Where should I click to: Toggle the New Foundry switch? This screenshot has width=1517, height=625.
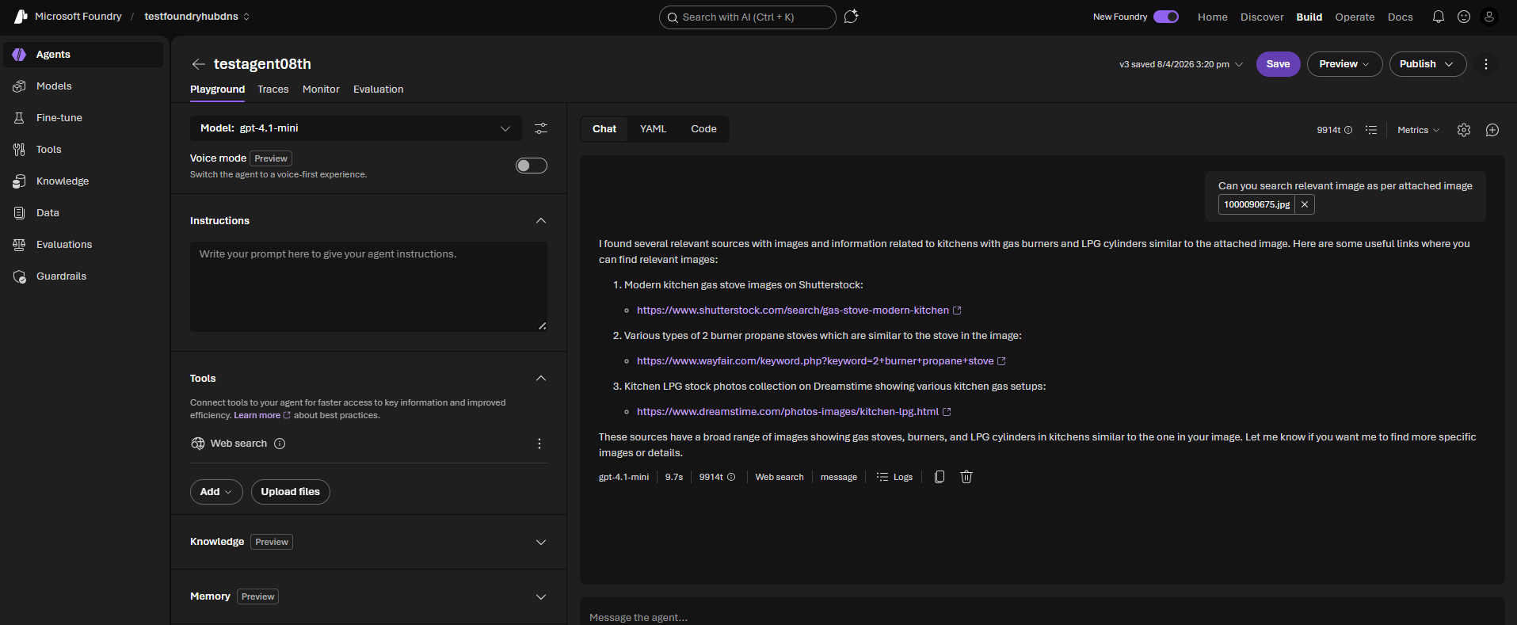pyautogui.click(x=1166, y=17)
